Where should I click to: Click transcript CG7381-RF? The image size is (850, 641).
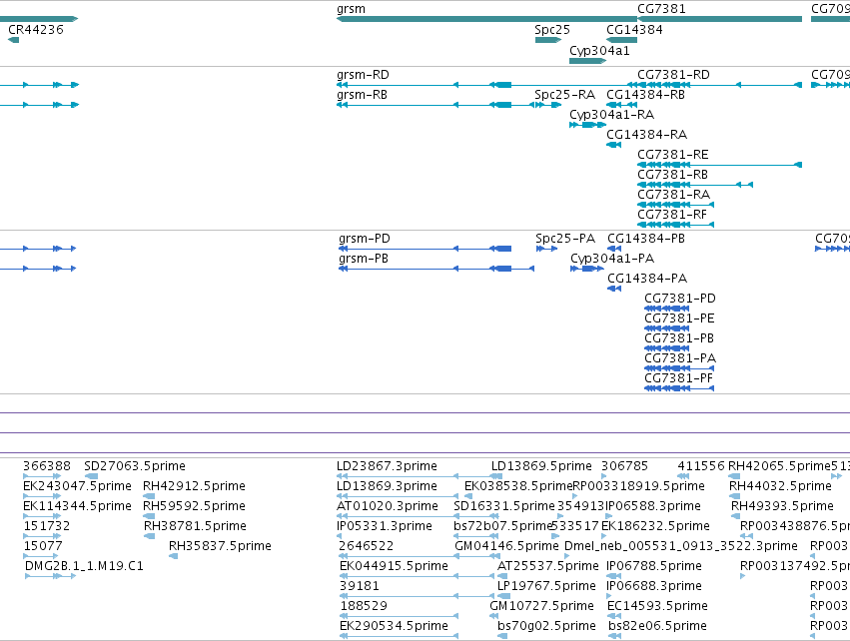click(x=675, y=225)
